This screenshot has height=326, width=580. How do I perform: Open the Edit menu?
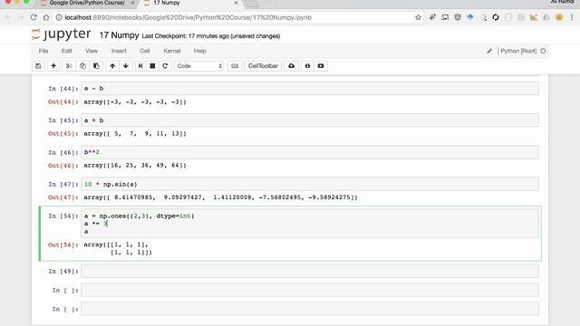(66, 51)
